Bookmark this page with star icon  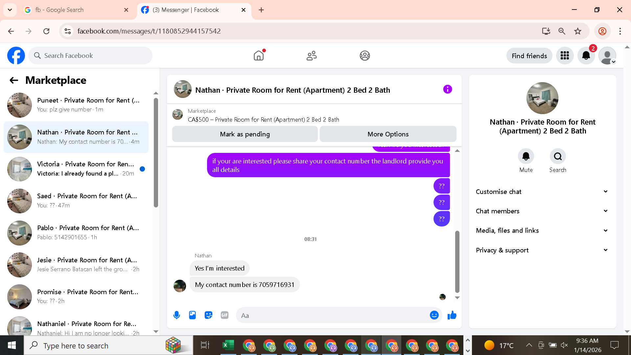(x=577, y=31)
